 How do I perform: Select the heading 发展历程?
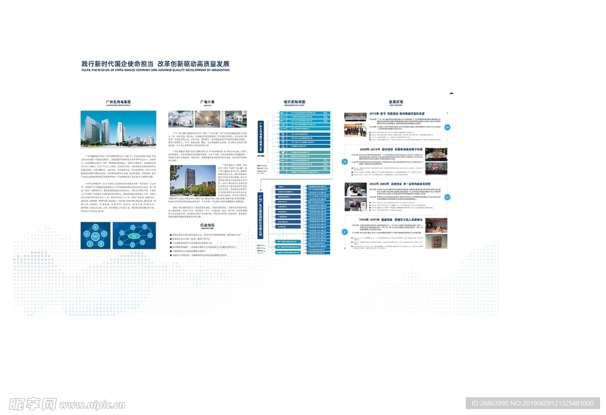click(x=396, y=102)
